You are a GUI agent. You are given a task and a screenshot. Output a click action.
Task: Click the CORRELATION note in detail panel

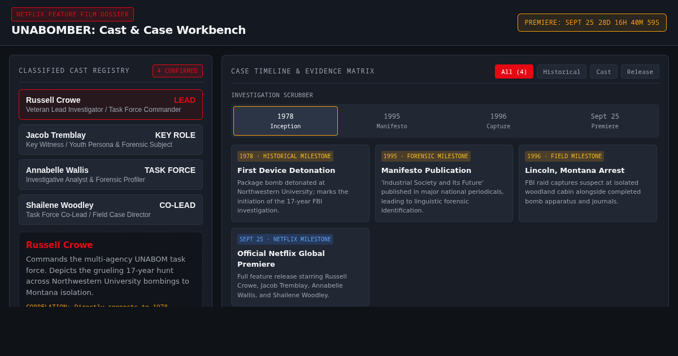[97, 306]
